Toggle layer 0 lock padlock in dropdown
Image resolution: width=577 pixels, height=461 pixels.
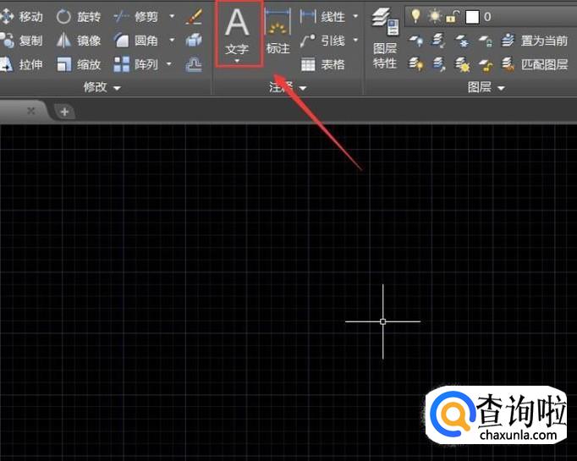coord(453,17)
